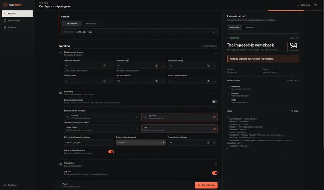This screenshot has width=324, height=190.
Task: Open Presets in the sidebar
Action: tap(17, 27)
